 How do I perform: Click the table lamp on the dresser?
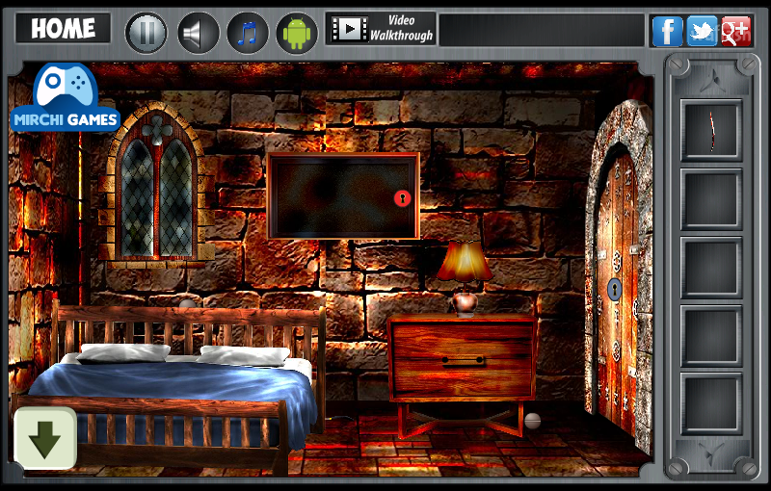pyautogui.click(x=465, y=277)
